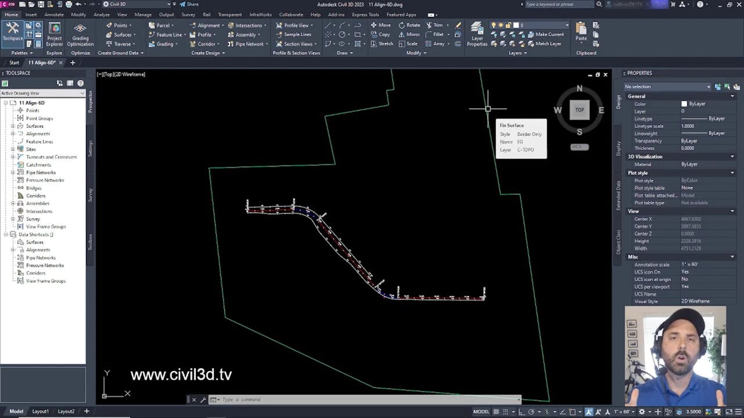This screenshot has width=744, height=418.
Task: Click the Color ByLayer swatch in Properties
Action: [684, 103]
